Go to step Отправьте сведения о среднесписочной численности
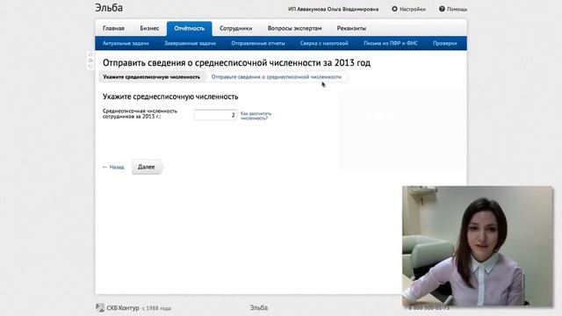This screenshot has width=562, height=316. [x=276, y=77]
